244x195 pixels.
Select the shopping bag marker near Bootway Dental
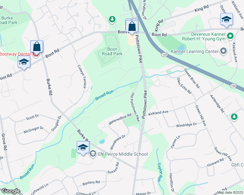(x=37, y=47)
